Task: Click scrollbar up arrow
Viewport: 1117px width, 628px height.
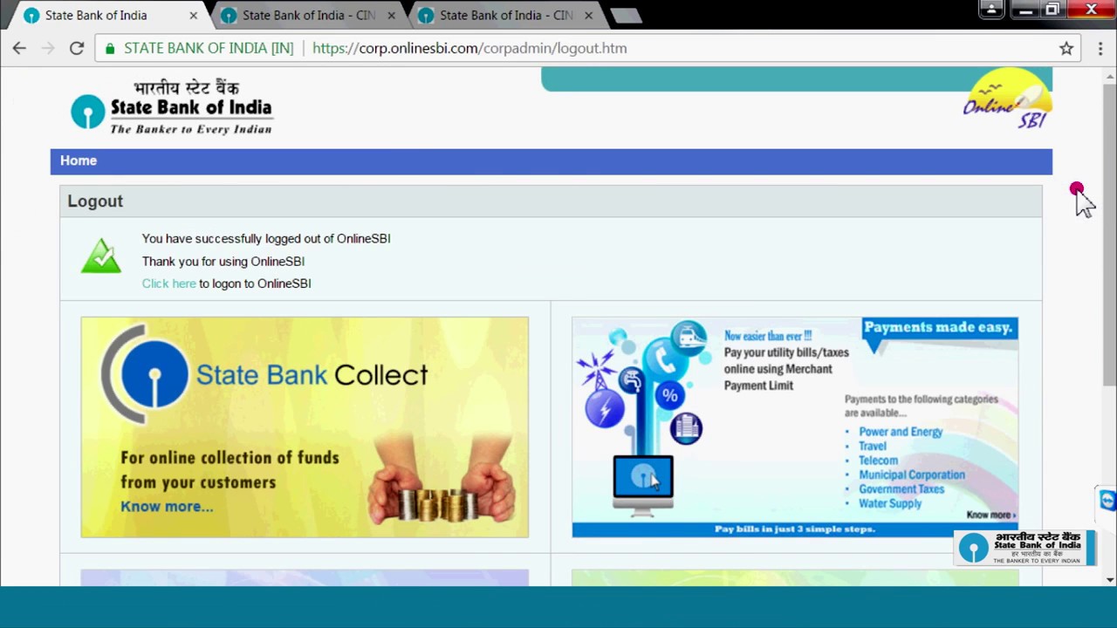Action: pos(1109,75)
